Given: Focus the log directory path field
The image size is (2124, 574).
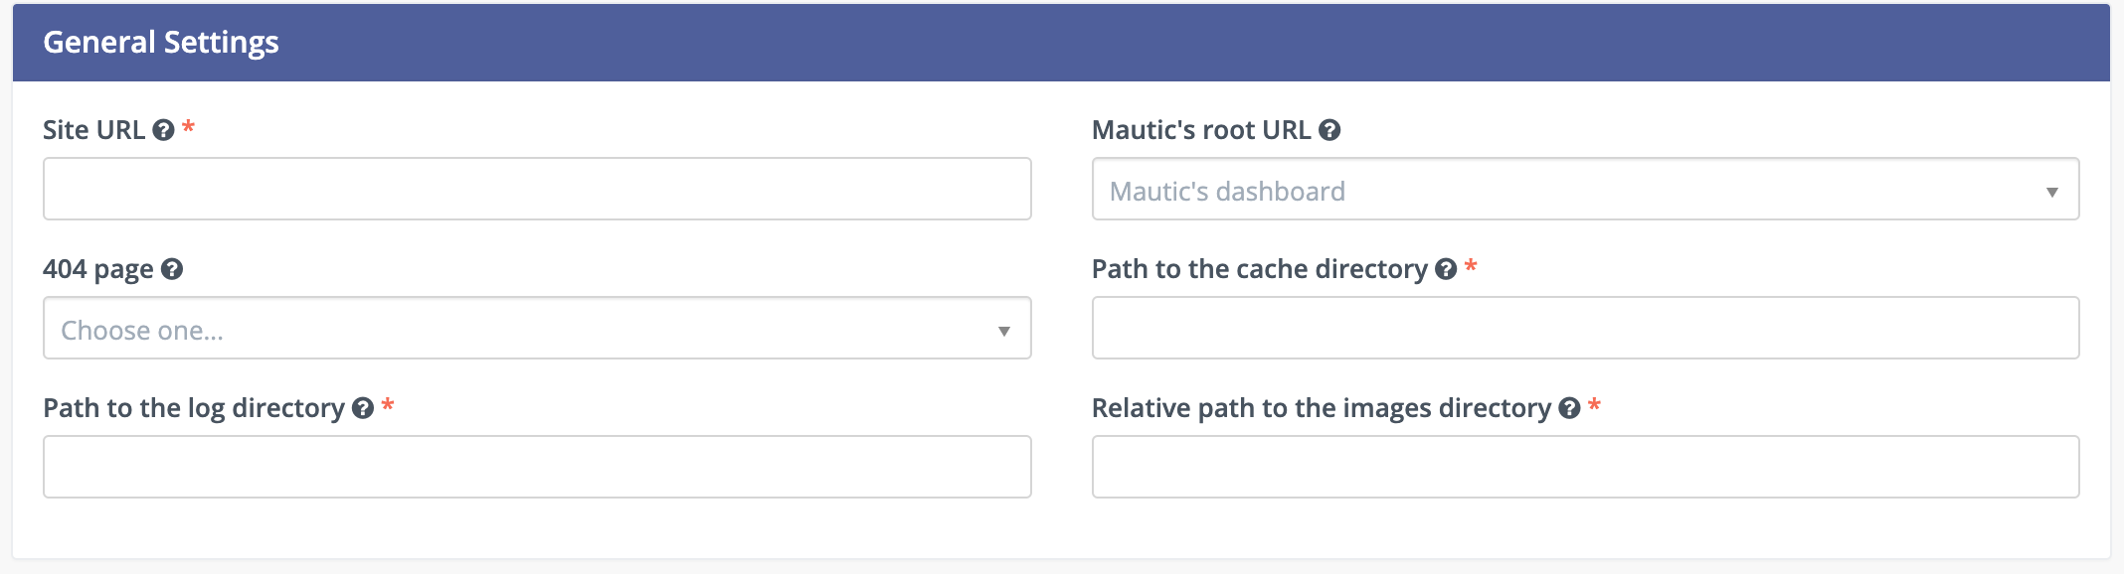Looking at the screenshot, I should tap(537, 467).
